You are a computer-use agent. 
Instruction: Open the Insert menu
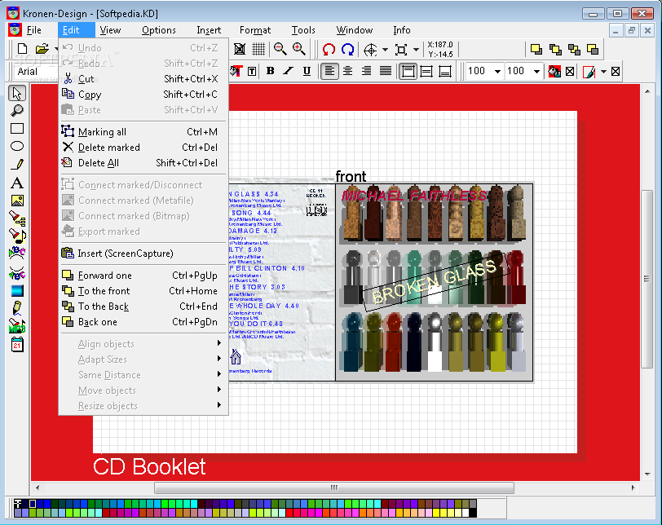coord(209,30)
